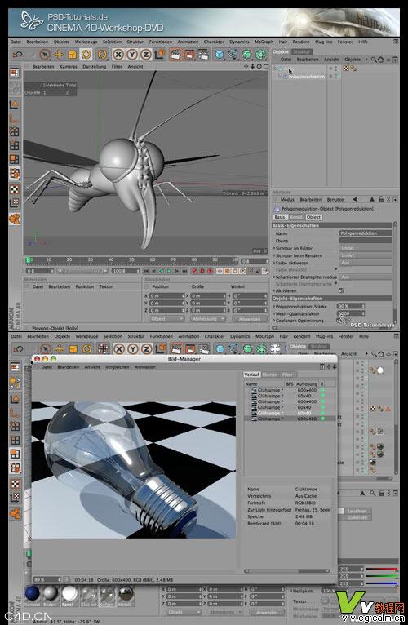
Task: Open the spline objects icon in the mosquito scene toolbar
Action: [233, 54]
